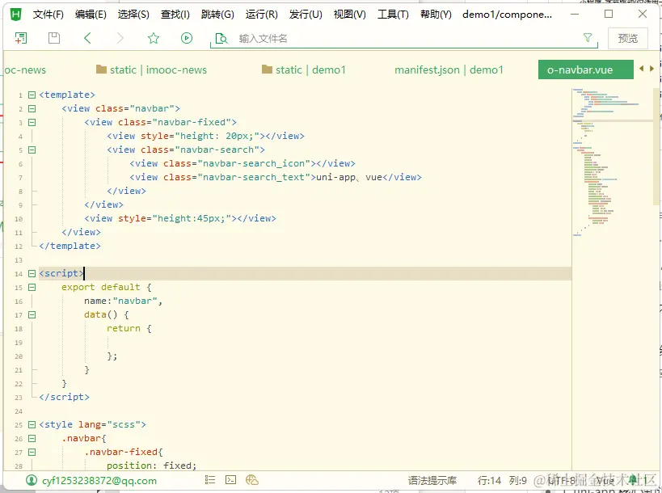The width and height of the screenshot is (662, 493).
Task: Click the new file toolbar icon
Action: click(x=21, y=38)
